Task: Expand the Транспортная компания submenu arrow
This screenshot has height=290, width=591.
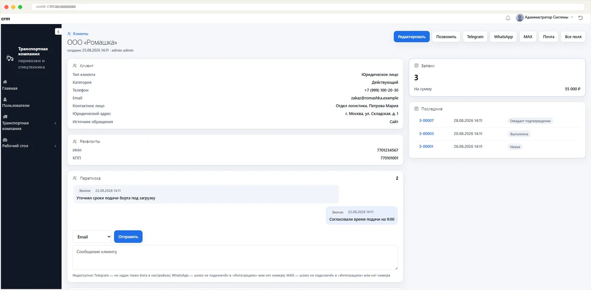Action: (x=56, y=123)
